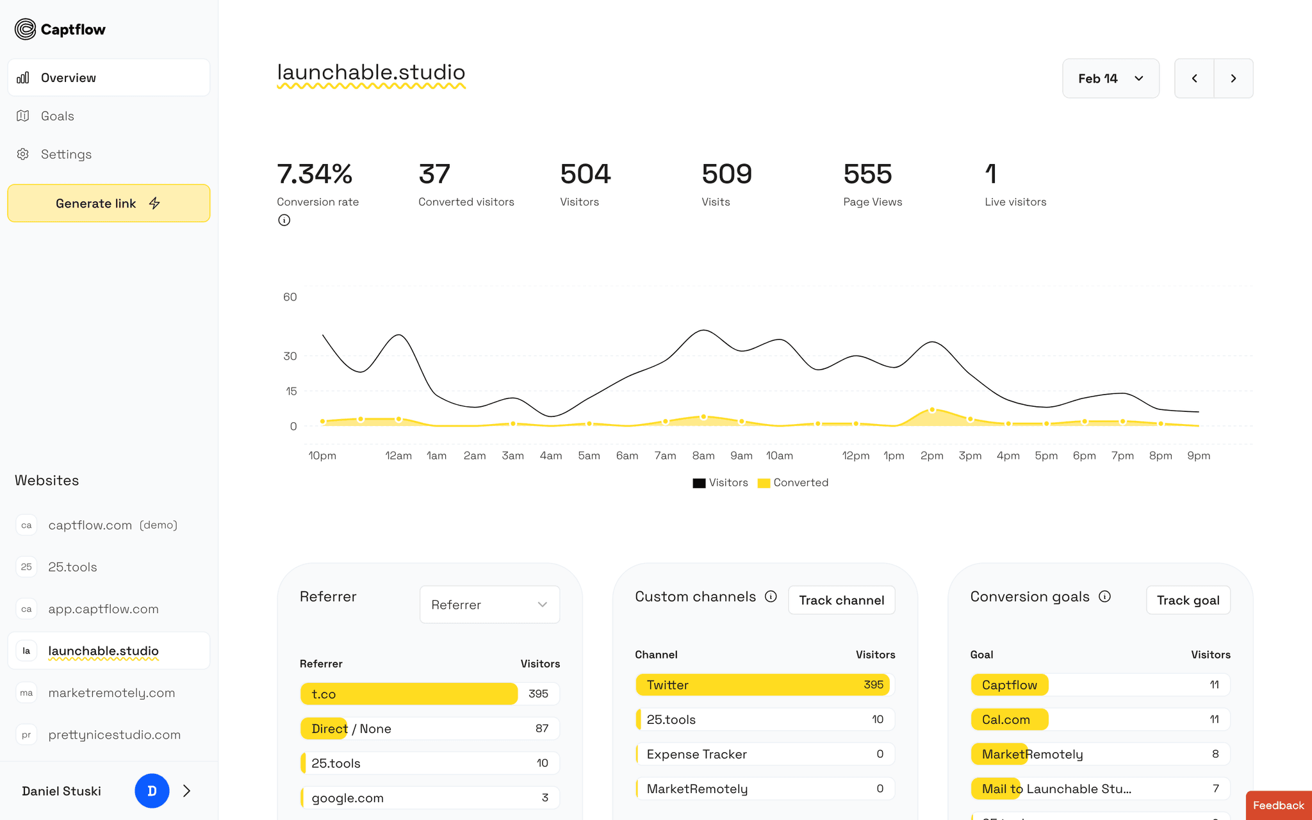This screenshot has width=1312, height=820.
Task: Click the '25' tools favicon badge
Action: (x=26, y=567)
